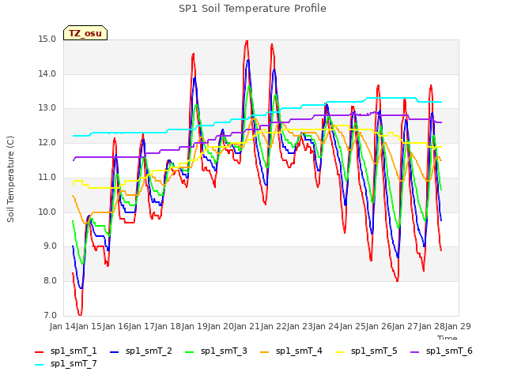Click the 15.0 y-axis tick label
This screenshot has height=379, width=506.
point(47,39)
